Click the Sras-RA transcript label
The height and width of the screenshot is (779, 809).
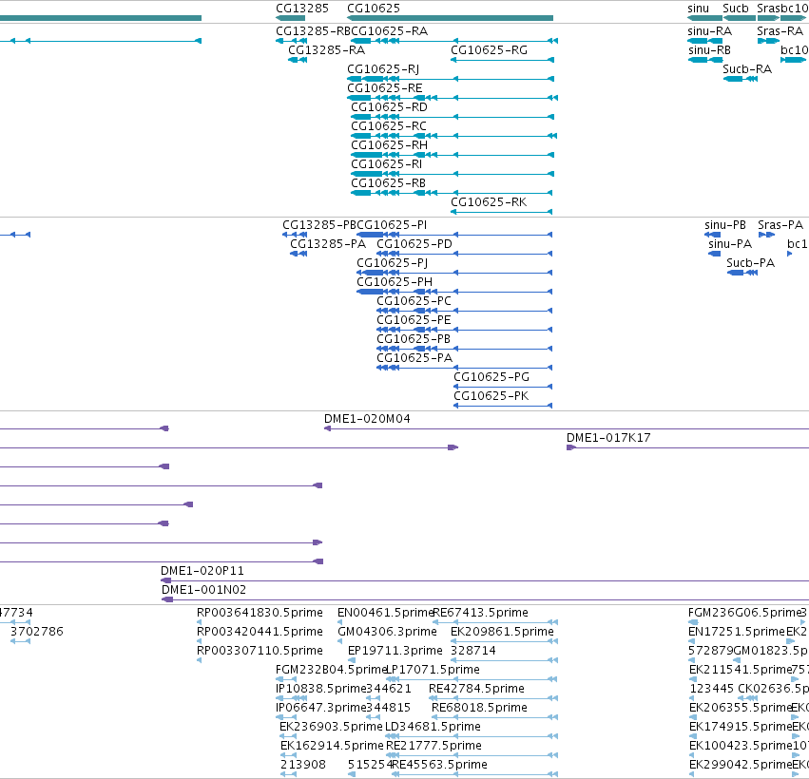[780, 31]
